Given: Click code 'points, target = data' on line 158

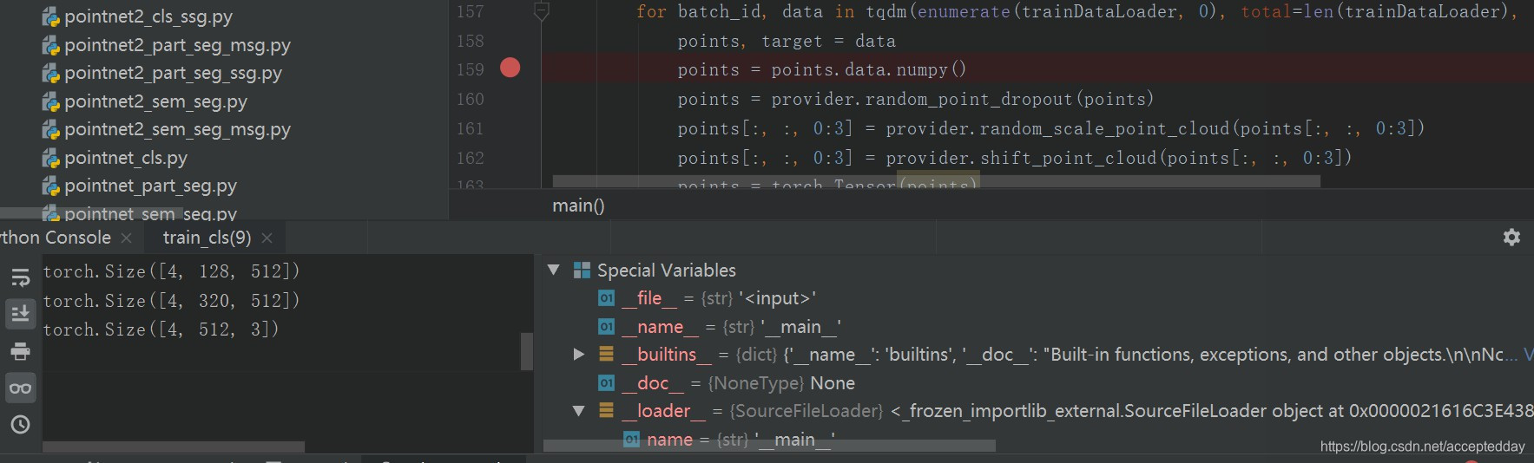Looking at the screenshot, I should (787, 41).
